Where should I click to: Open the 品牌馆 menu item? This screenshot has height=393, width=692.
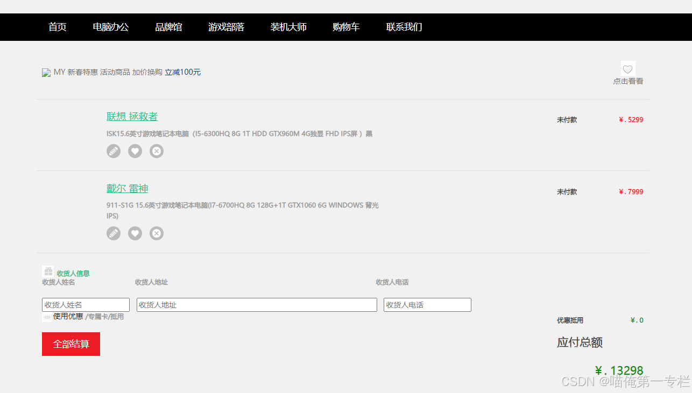tap(168, 27)
